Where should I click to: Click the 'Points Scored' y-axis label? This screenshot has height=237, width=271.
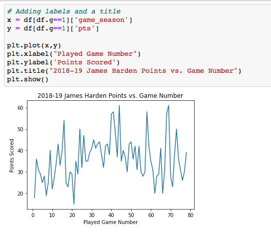point(11,156)
